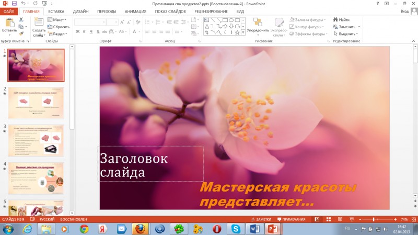Open the font name combo box

point(90,22)
